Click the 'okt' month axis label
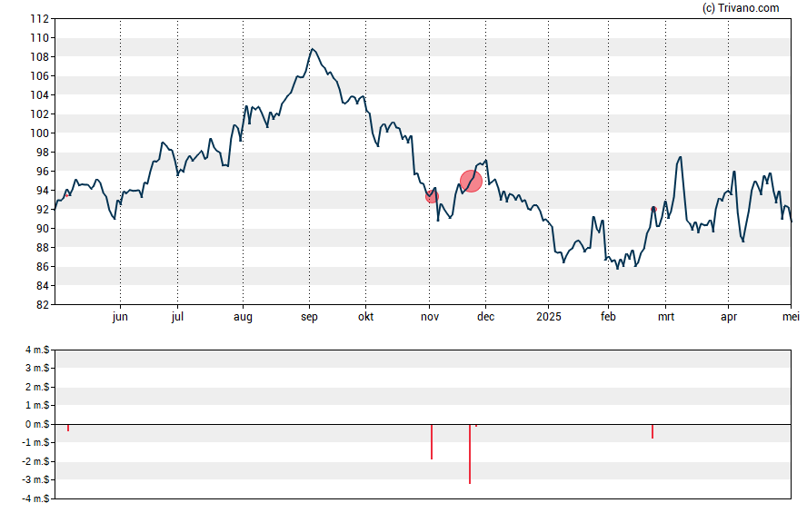807x513 pixels. click(x=366, y=317)
